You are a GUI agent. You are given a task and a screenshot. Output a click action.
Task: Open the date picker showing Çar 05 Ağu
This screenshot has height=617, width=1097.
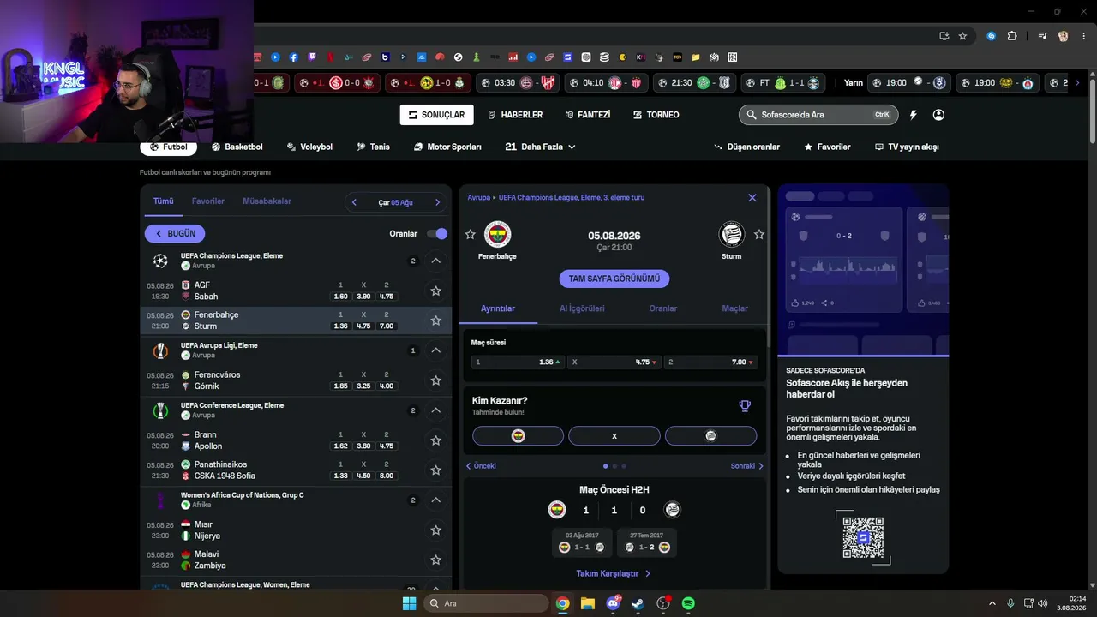pyautogui.click(x=396, y=202)
